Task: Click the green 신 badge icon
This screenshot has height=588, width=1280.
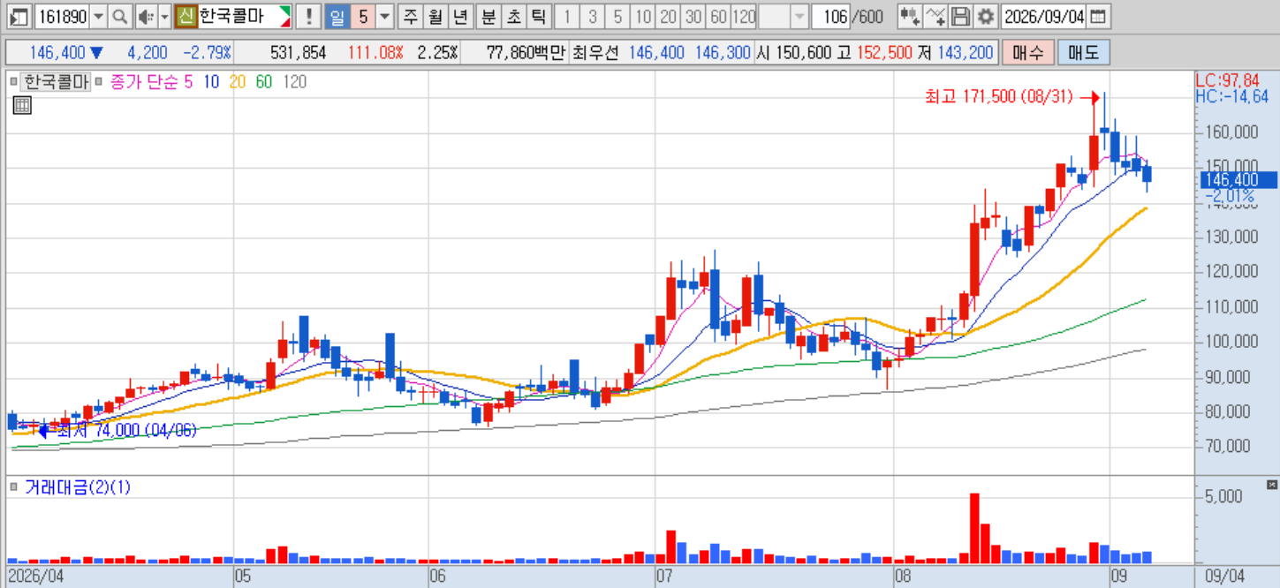Action: tap(186, 16)
